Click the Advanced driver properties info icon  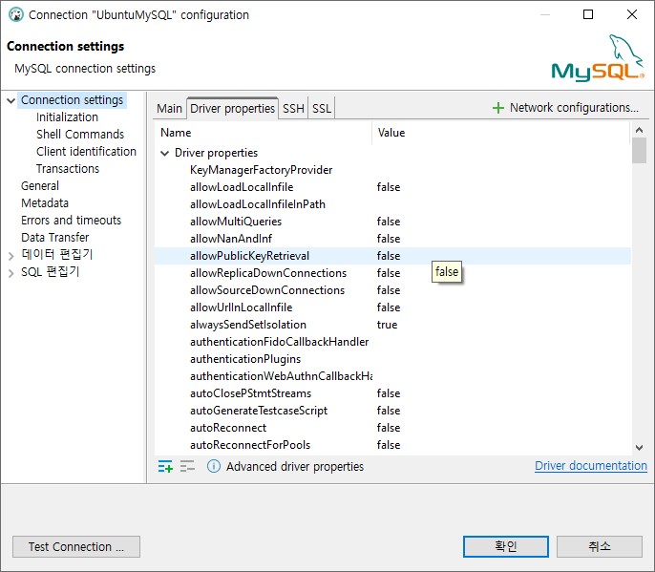(x=214, y=466)
